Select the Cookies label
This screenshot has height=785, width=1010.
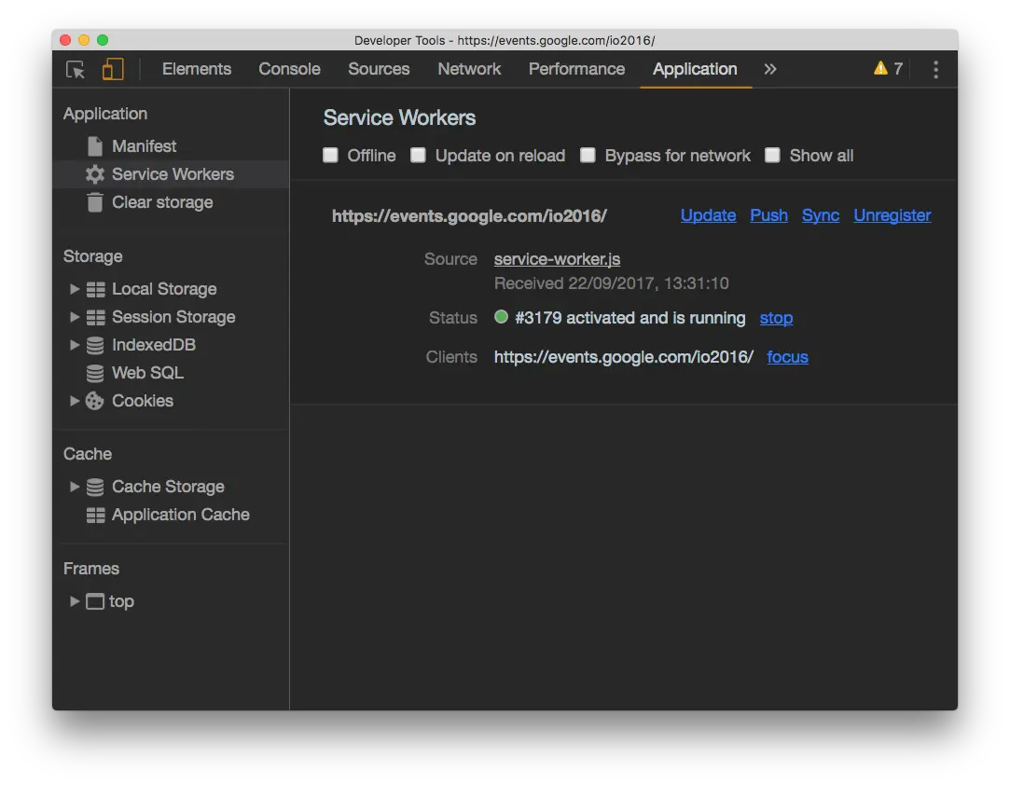click(x=143, y=401)
